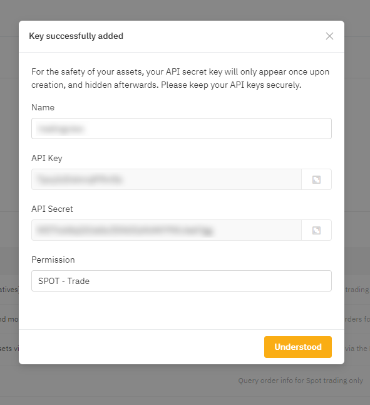Click the API Key label
This screenshot has height=405, width=370.
[x=47, y=158]
